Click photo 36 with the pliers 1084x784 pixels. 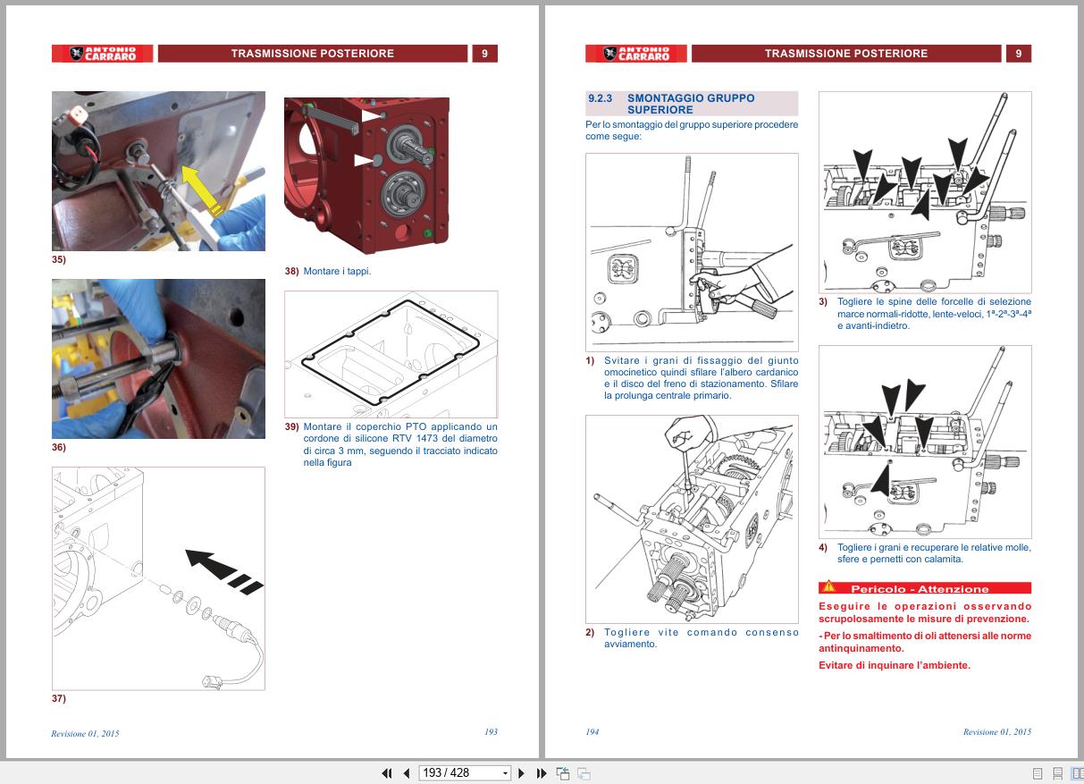pos(158,358)
